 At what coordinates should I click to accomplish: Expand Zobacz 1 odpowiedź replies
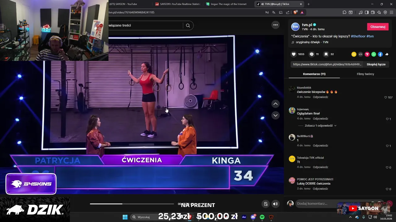click(x=321, y=126)
